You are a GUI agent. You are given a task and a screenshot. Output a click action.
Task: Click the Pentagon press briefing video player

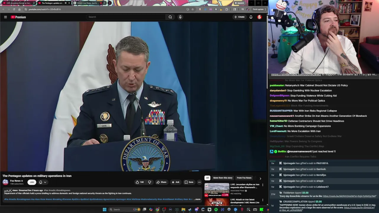point(133,96)
